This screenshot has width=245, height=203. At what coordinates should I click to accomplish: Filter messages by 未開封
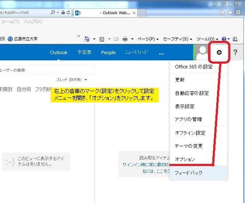click(x=6, y=89)
